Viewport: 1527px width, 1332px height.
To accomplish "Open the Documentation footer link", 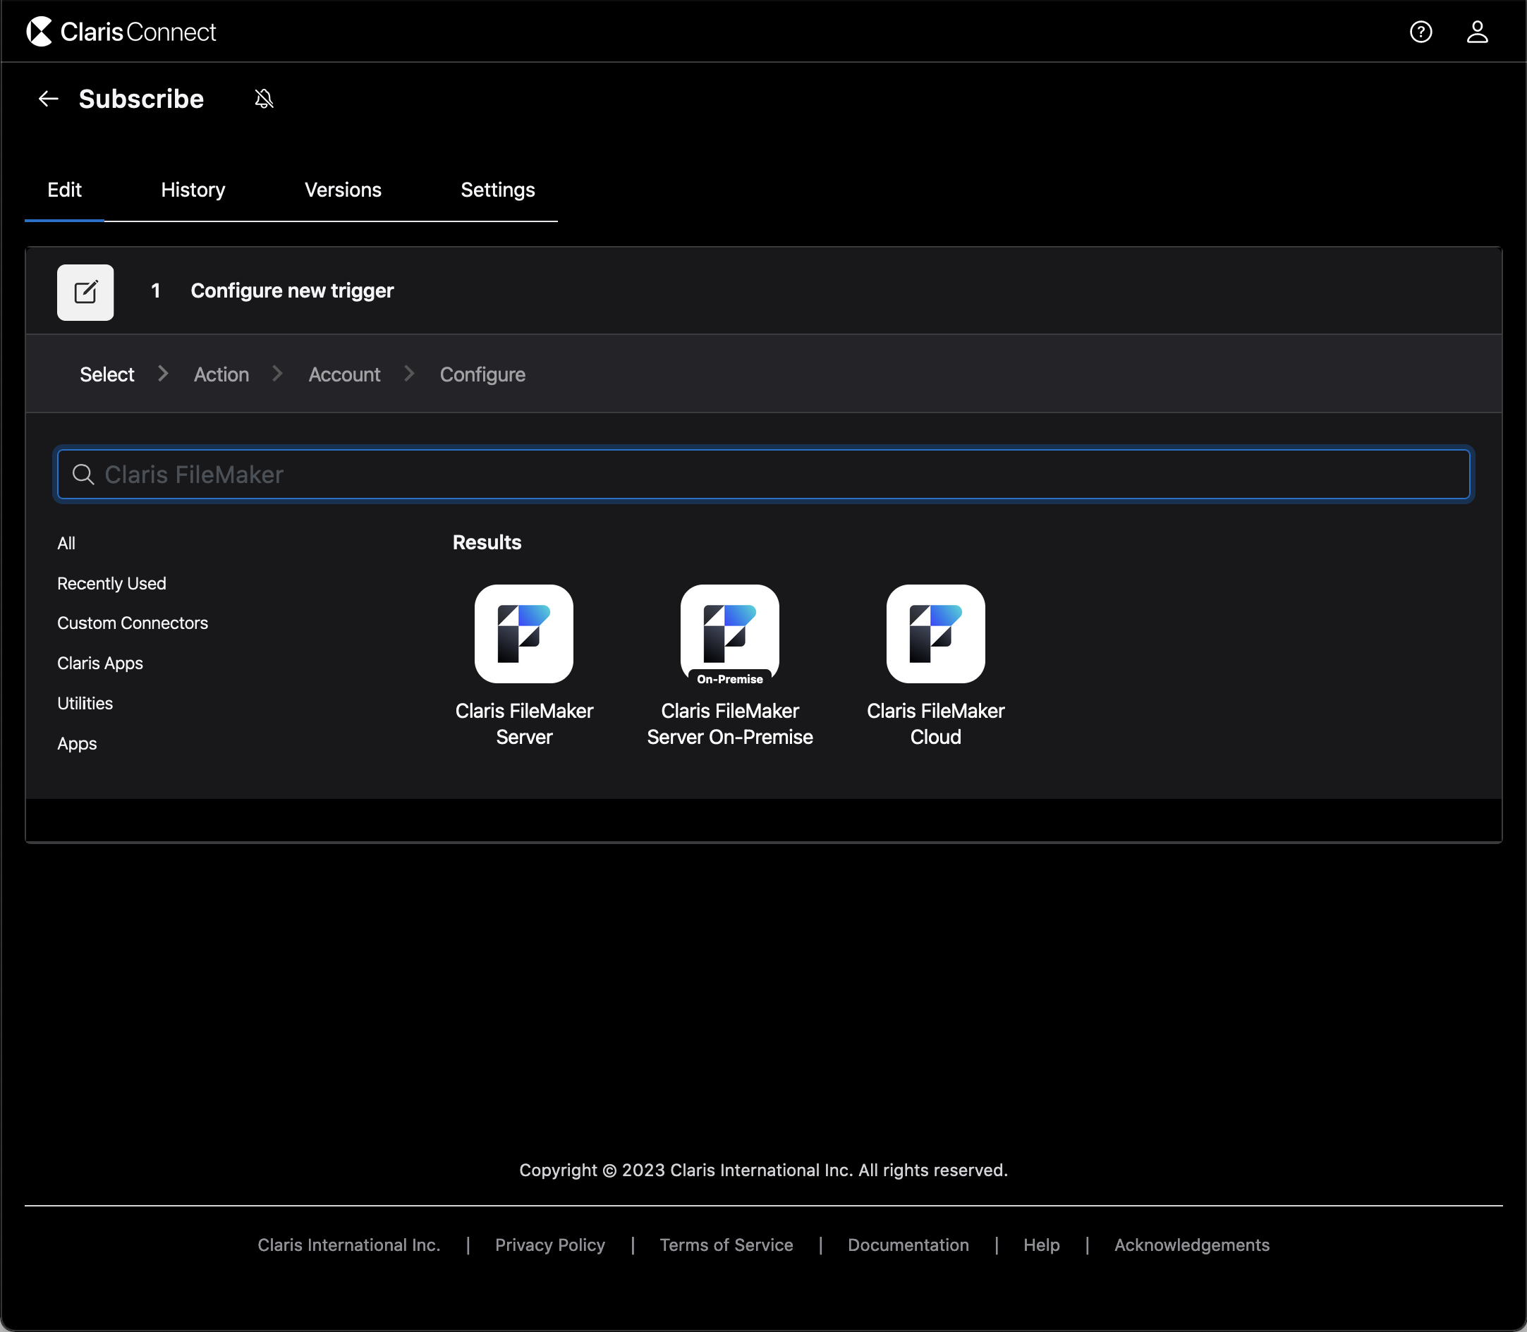I will coord(908,1245).
